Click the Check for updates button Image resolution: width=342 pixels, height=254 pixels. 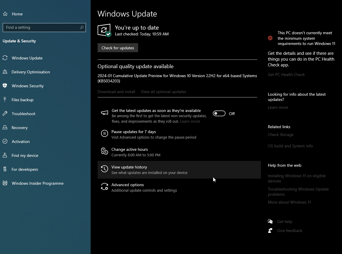118,48
